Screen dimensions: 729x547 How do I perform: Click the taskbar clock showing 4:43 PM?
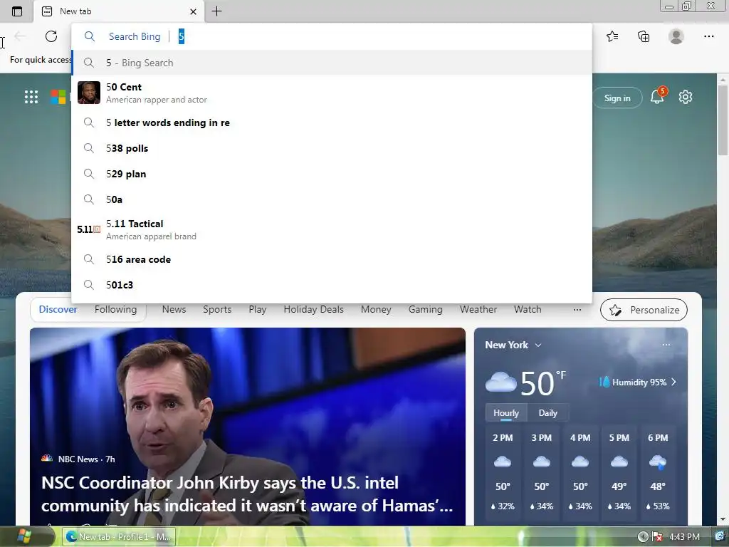tap(684, 537)
